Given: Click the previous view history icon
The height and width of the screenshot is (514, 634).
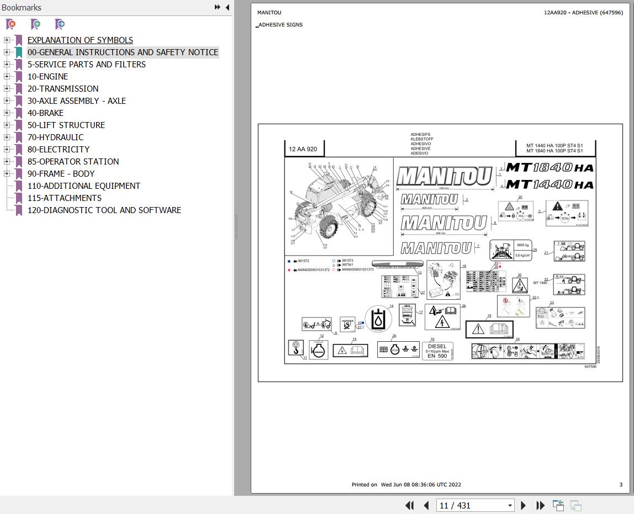Looking at the screenshot, I should 558,505.
